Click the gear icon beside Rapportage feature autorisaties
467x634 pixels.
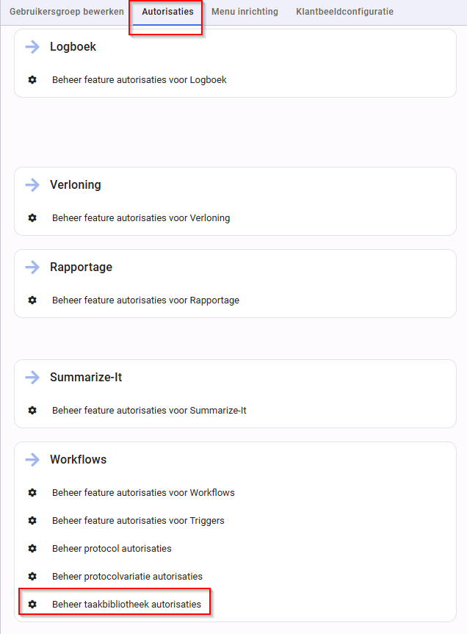32,300
